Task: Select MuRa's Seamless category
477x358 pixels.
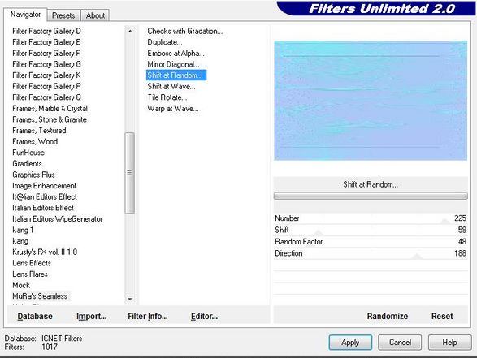Action: (40, 296)
